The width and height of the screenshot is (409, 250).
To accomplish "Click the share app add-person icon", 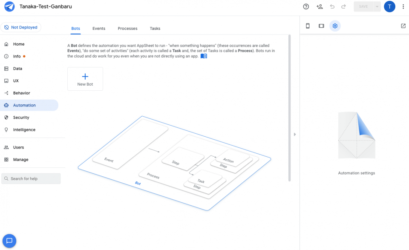I will (x=320, y=6).
